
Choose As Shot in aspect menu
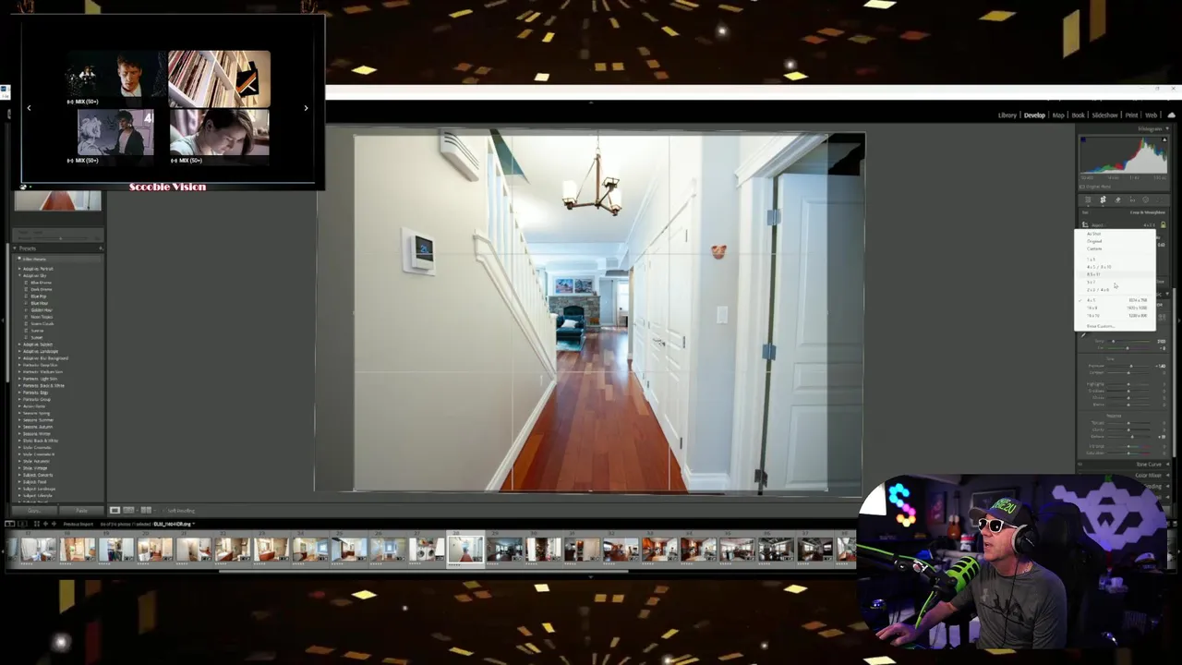(1094, 234)
